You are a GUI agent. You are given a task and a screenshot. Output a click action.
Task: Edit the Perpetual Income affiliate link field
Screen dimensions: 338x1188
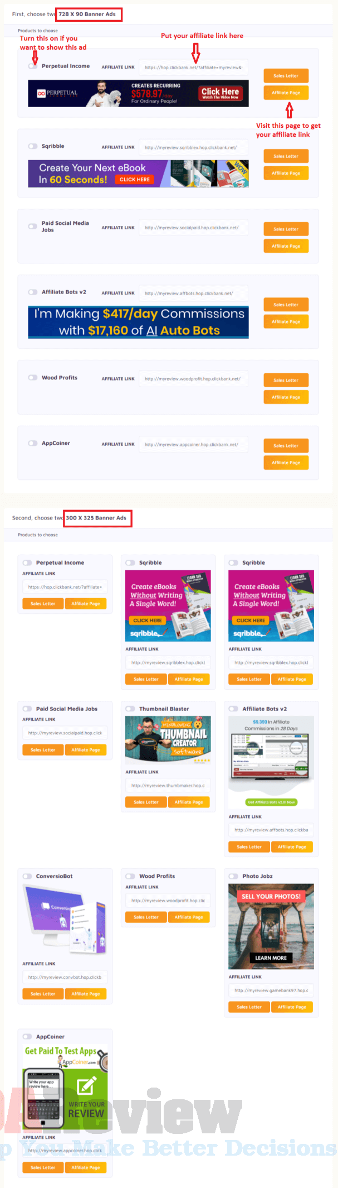[x=193, y=67]
